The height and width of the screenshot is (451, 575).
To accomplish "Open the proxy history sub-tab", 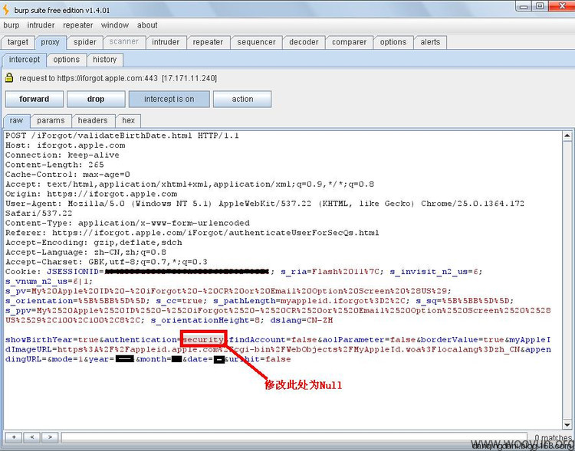I will click(104, 60).
